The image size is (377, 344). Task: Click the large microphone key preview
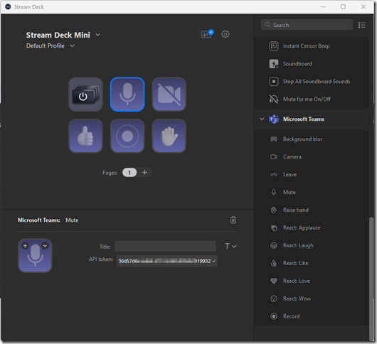coord(35,256)
